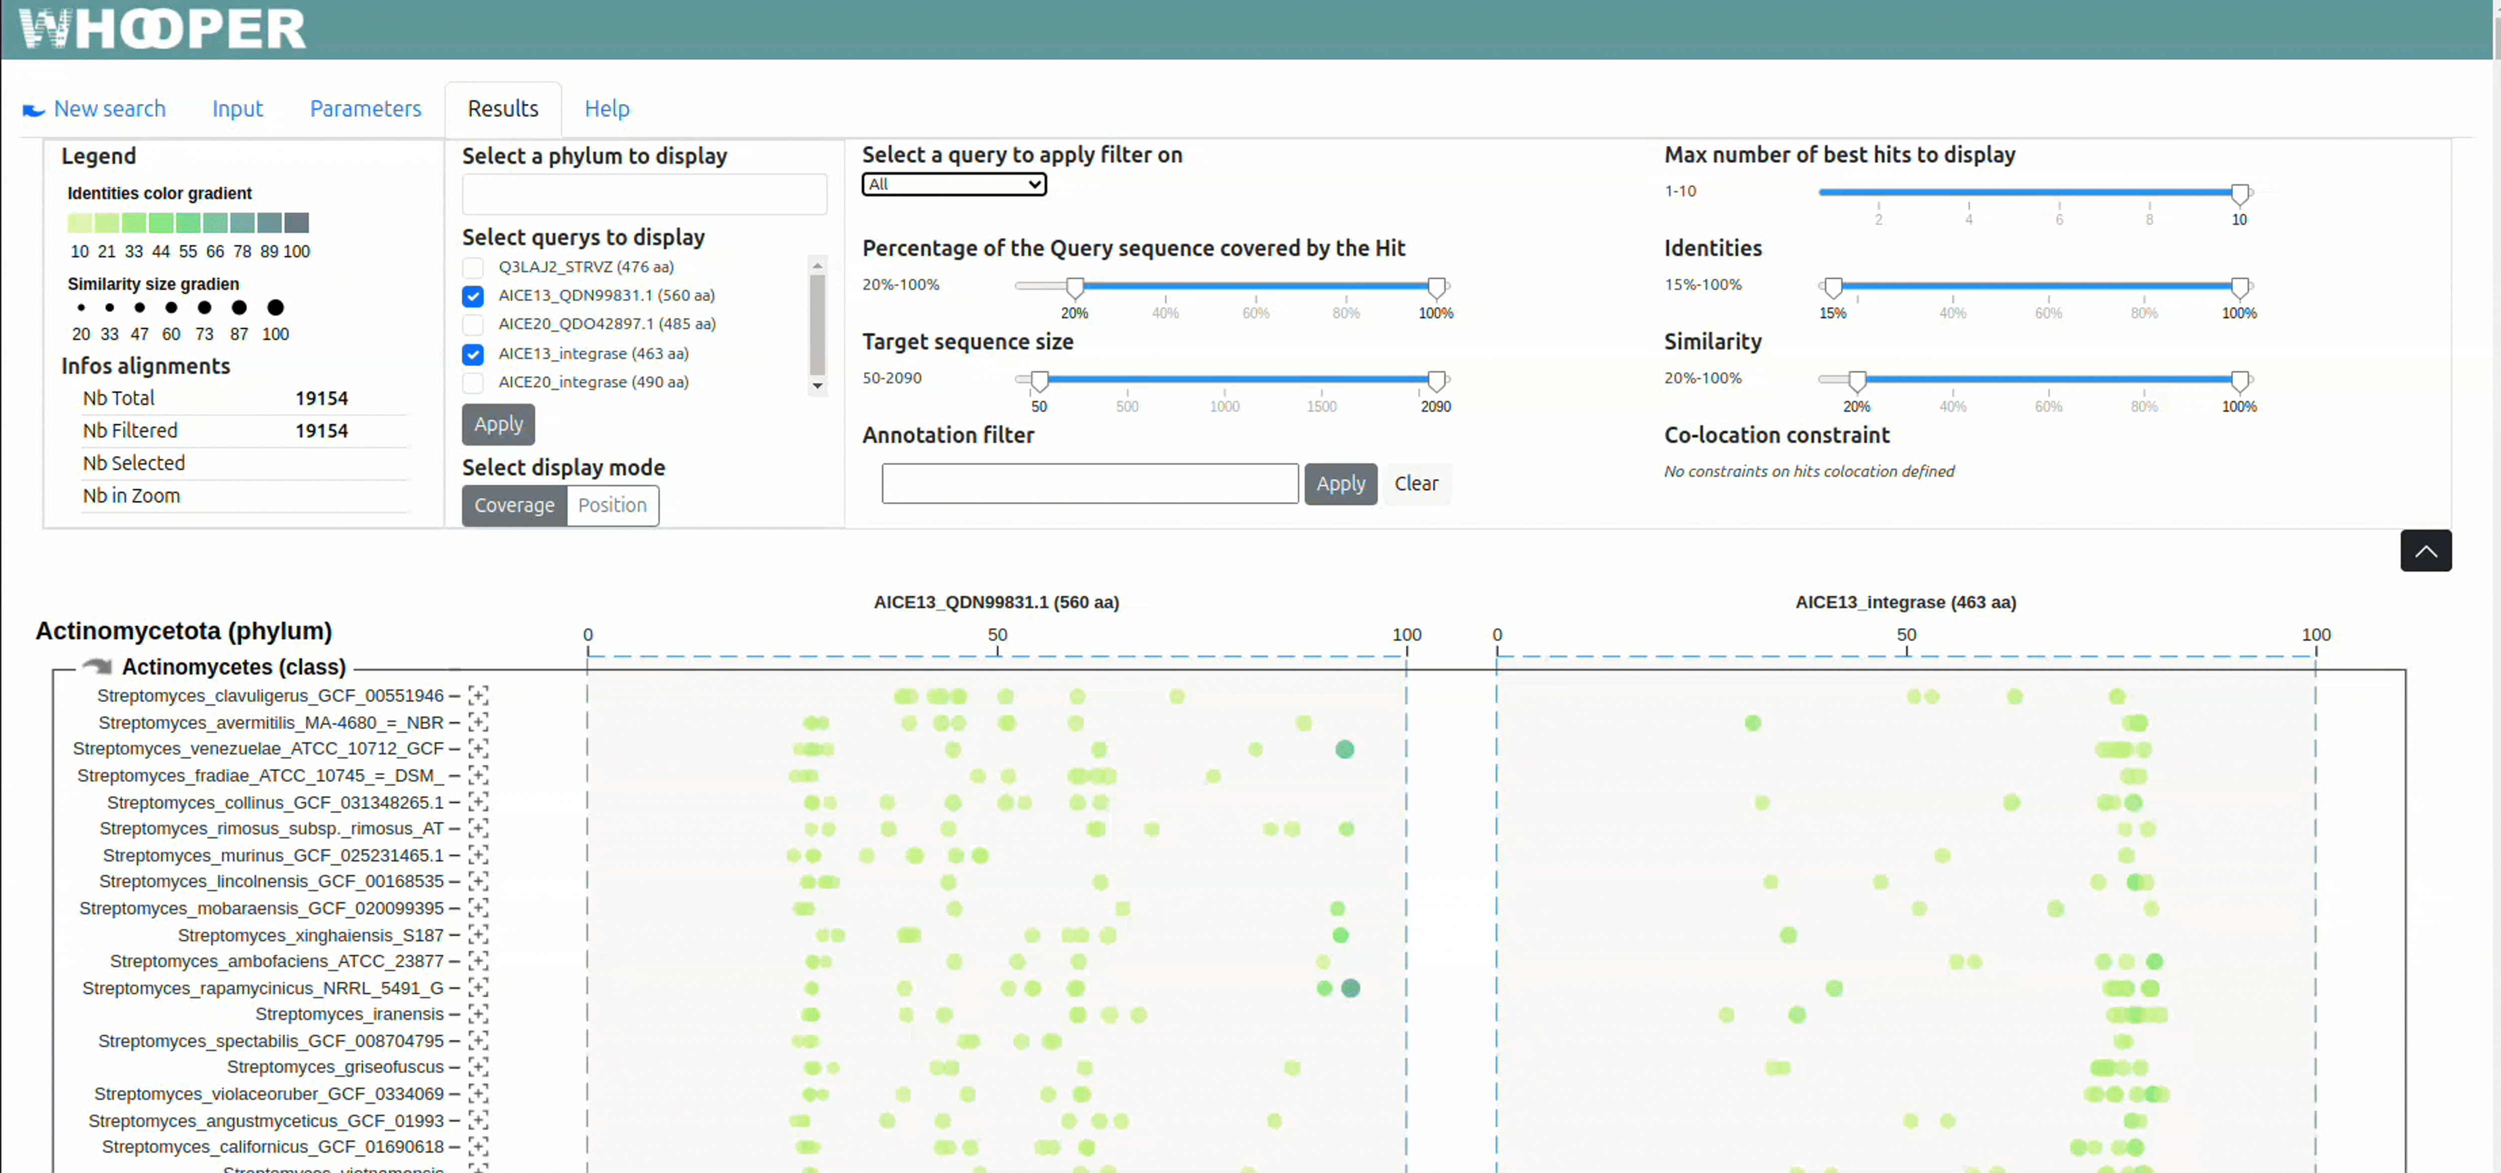Click zoom icon for Streptomyces_murinus row
The width and height of the screenshot is (2501, 1173).
pyautogui.click(x=478, y=855)
